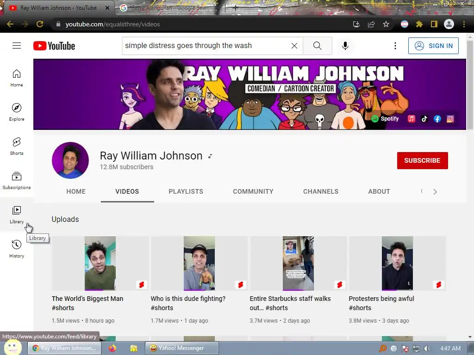Click the World's Biggest Man video thumbnail

pos(100,263)
